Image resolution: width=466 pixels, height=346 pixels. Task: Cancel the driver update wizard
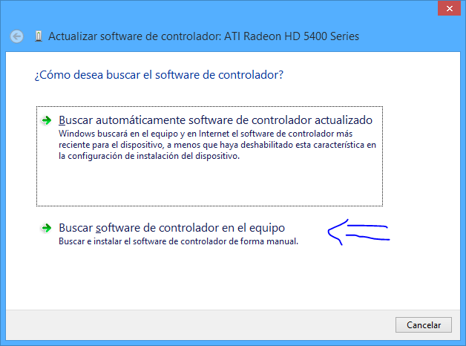tap(424, 325)
